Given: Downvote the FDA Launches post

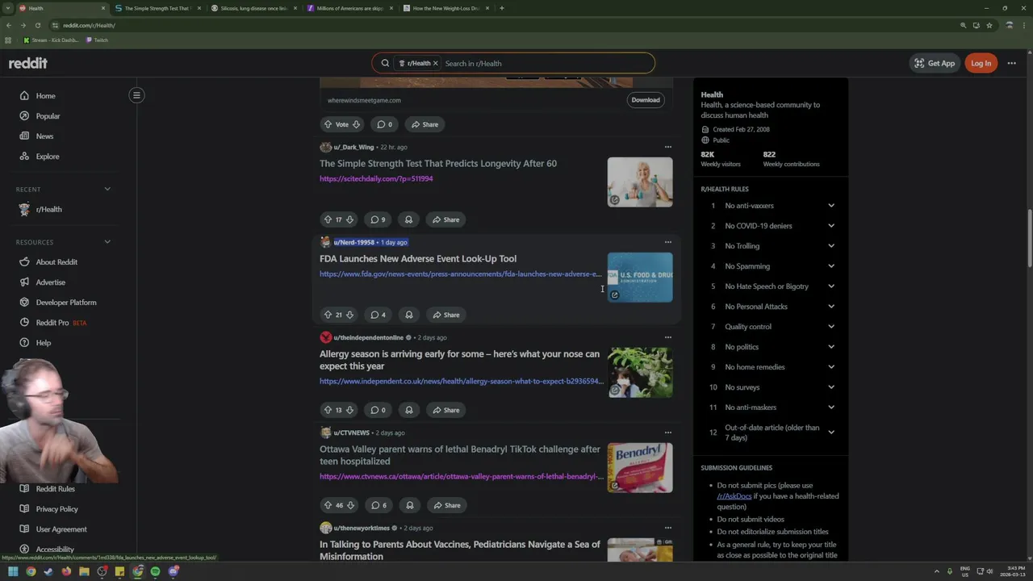Looking at the screenshot, I should [x=349, y=315].
